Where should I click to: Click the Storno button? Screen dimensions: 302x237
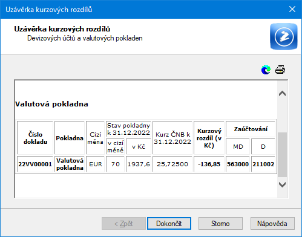point(220,223)
